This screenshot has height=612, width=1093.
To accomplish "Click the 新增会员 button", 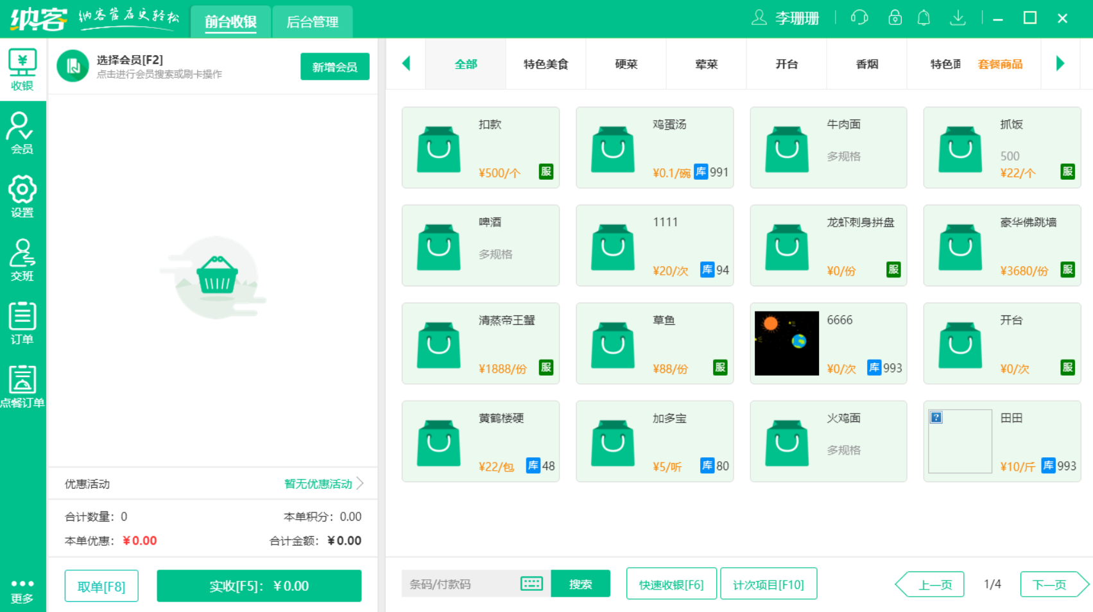I will point(334,66).
